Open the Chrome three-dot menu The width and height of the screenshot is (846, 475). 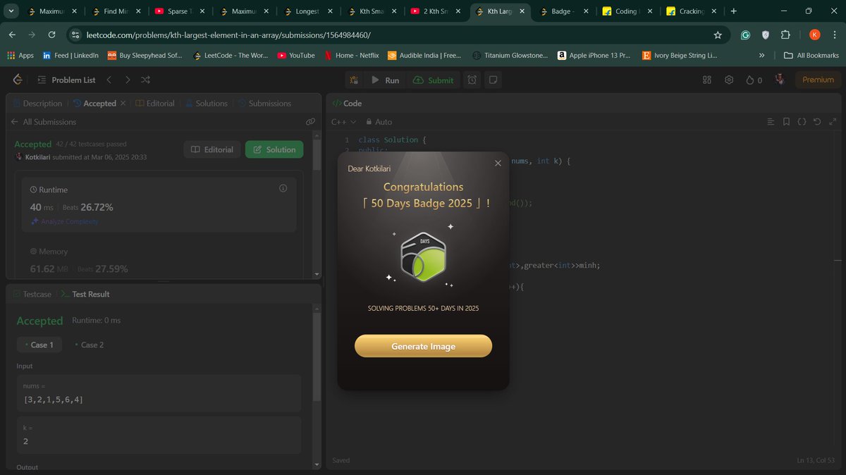point(833,35)
